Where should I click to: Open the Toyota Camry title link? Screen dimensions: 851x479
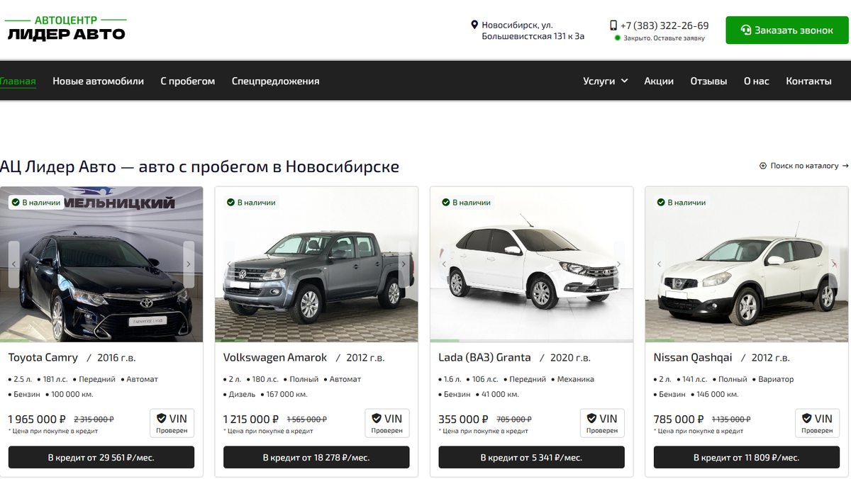(43, 357)
